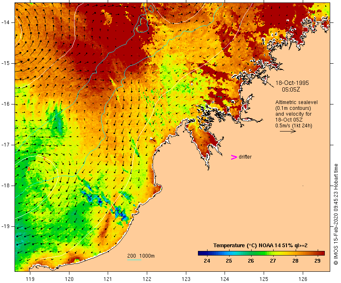Click the color bar tick label 25
Screen dimensions: 341x283
pyautogui.click(x=229, y=261)
